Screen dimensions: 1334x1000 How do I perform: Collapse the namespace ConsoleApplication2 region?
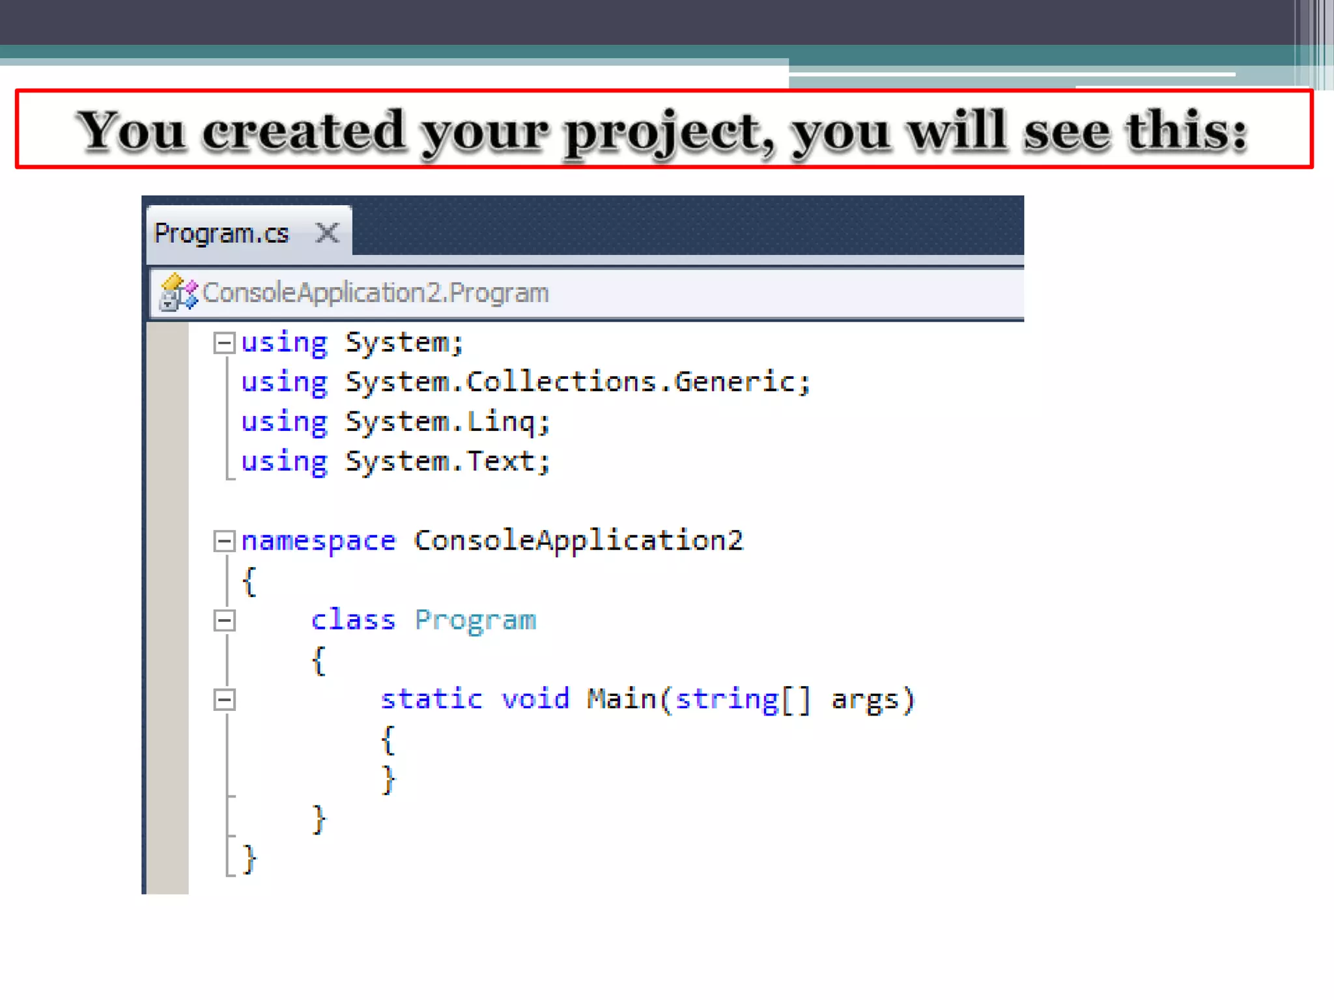tap(224, 541)
